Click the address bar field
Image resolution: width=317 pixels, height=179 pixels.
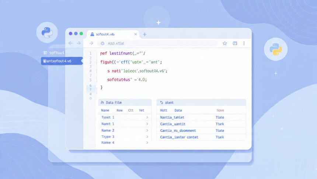click(158, 43)
